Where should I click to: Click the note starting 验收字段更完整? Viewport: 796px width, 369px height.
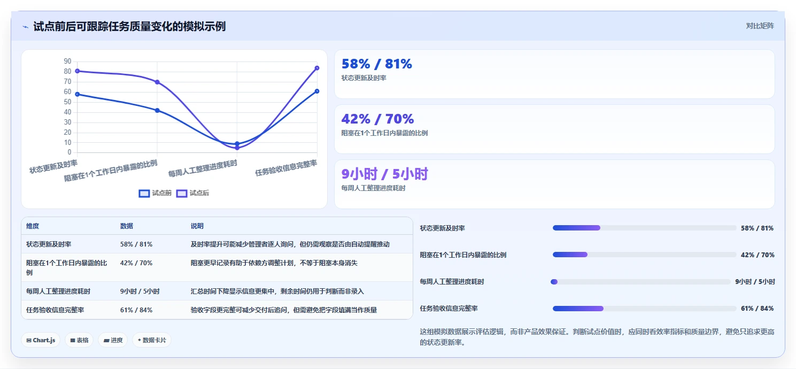pos(284,310)
